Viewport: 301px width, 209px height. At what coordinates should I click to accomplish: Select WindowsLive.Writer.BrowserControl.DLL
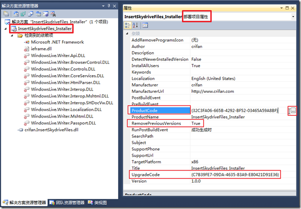coord(70,62)
